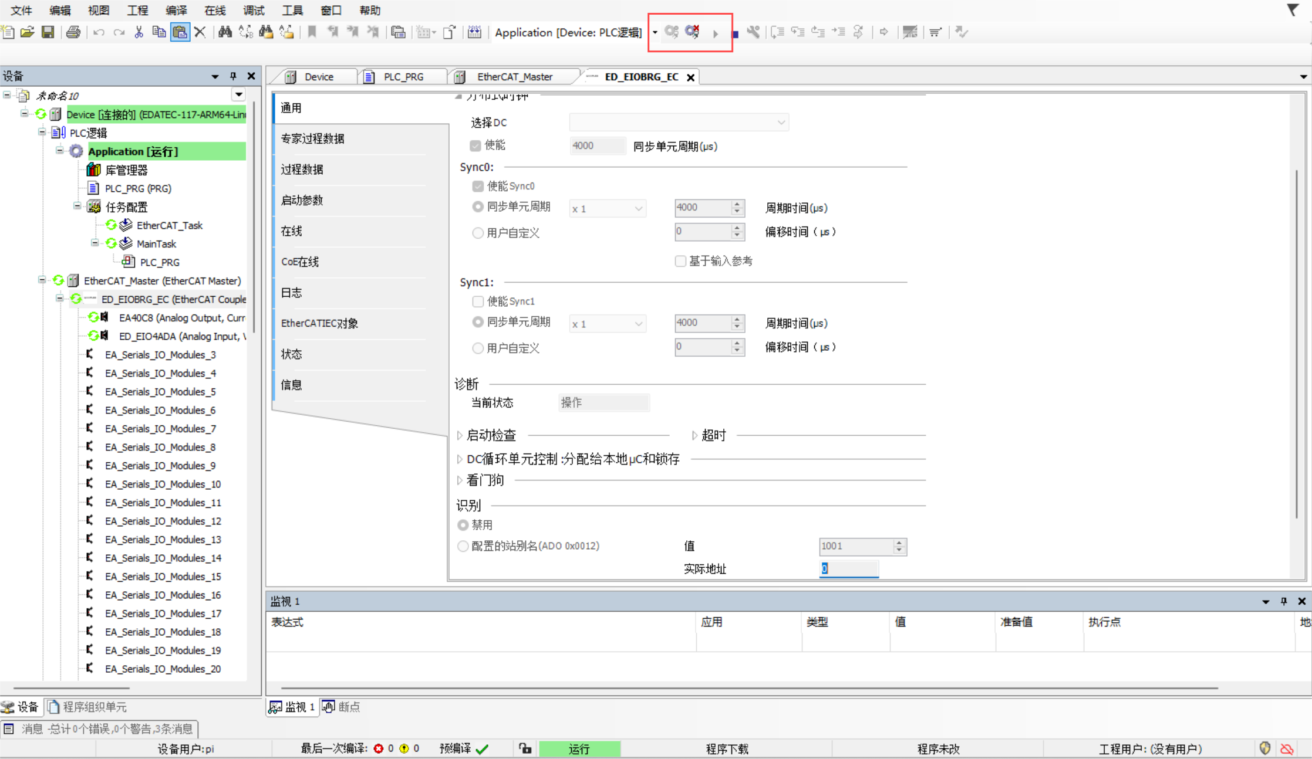1312x759 pixels.
Task: Click the Print icon in toolbar
Action: (73, 32)
